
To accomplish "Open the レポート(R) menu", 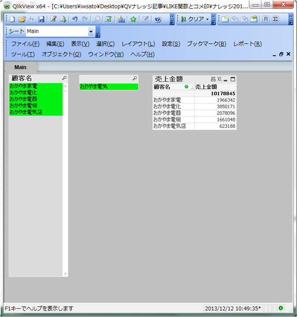I will click(247, 44).
